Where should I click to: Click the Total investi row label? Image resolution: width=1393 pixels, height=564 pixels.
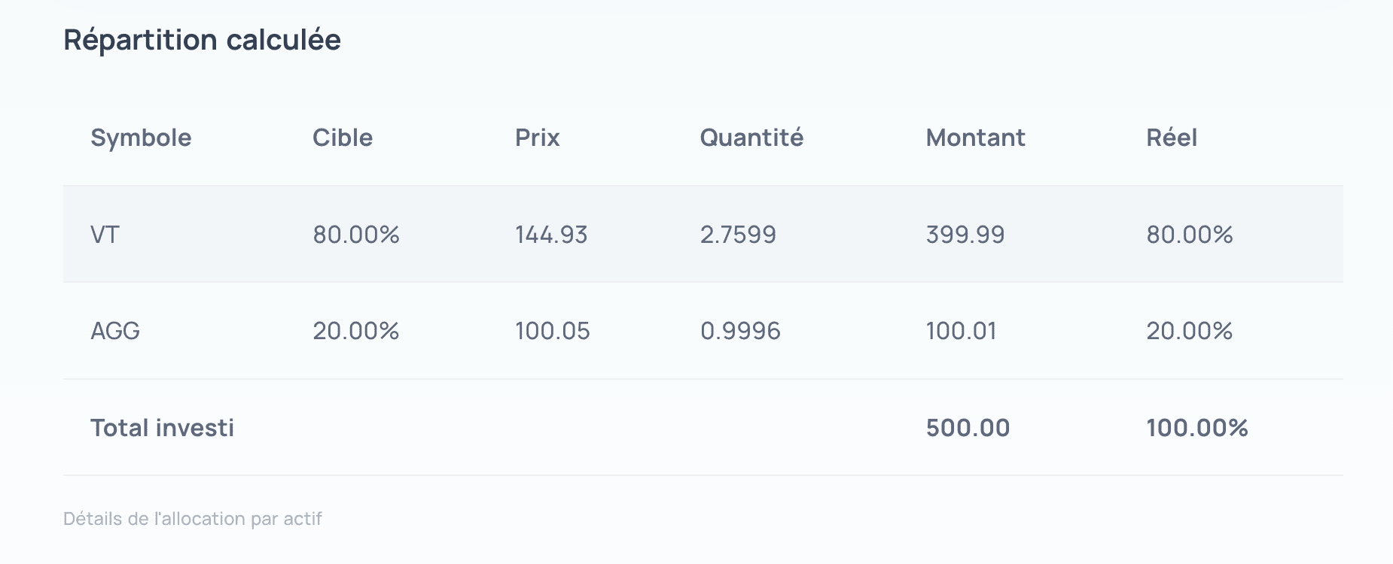[163, 428]
